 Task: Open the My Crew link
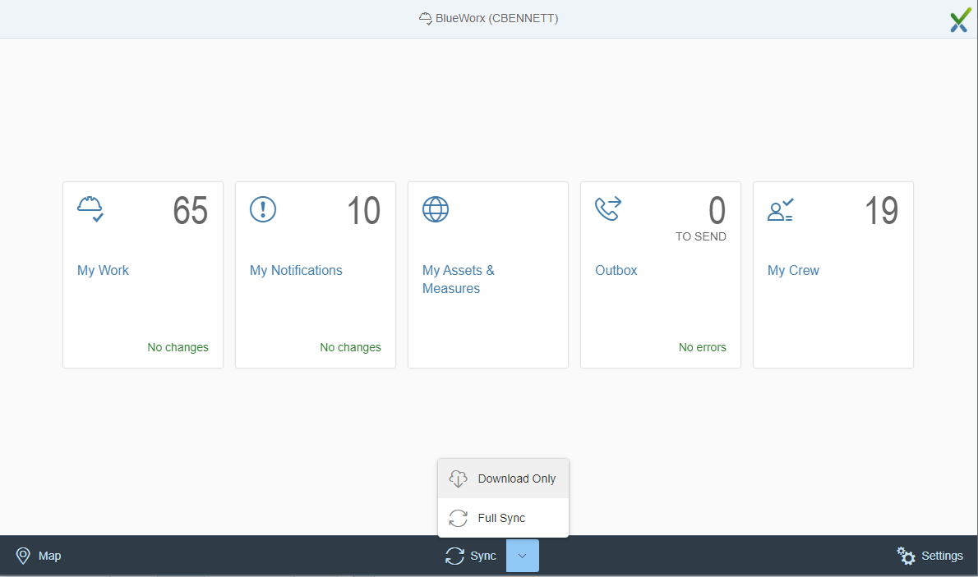(x=793, y=270)
